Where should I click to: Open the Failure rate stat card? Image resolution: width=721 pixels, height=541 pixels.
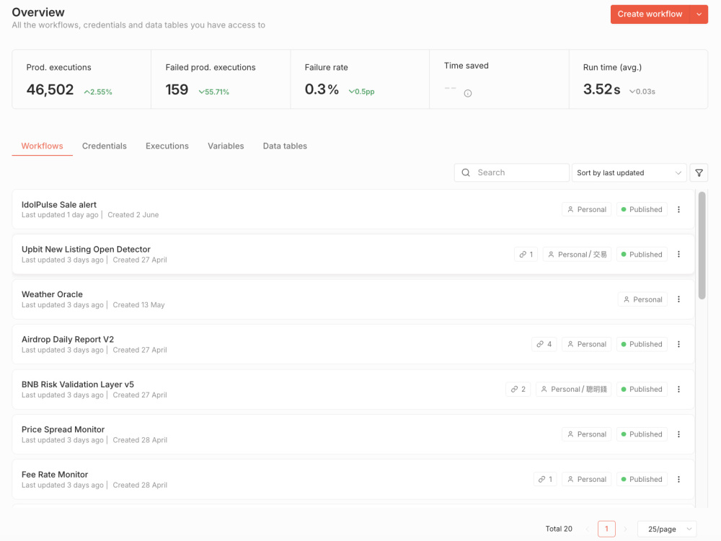pos(360,79)
